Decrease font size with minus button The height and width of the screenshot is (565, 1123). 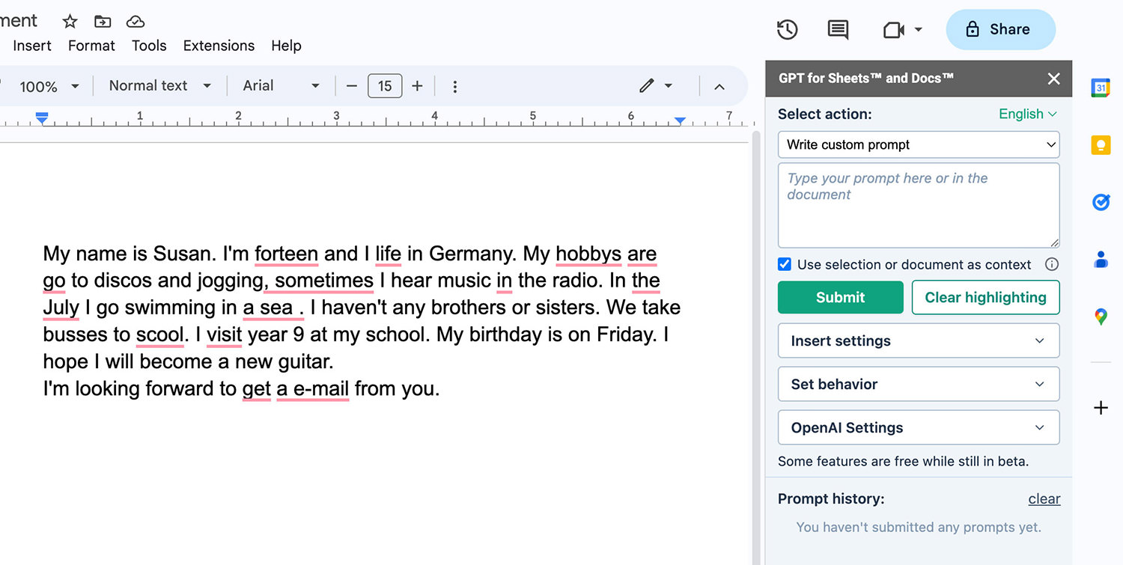(x=352, y=86)
